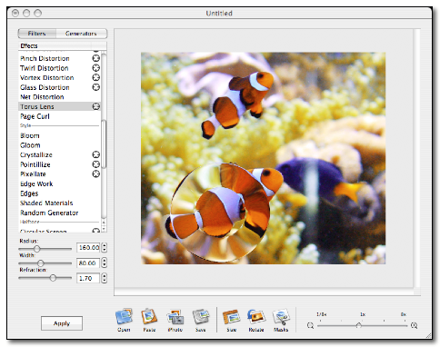Click the clownfish image in the canvas
This screenshot has height=347, width=440.
click(x=263, y=158)
